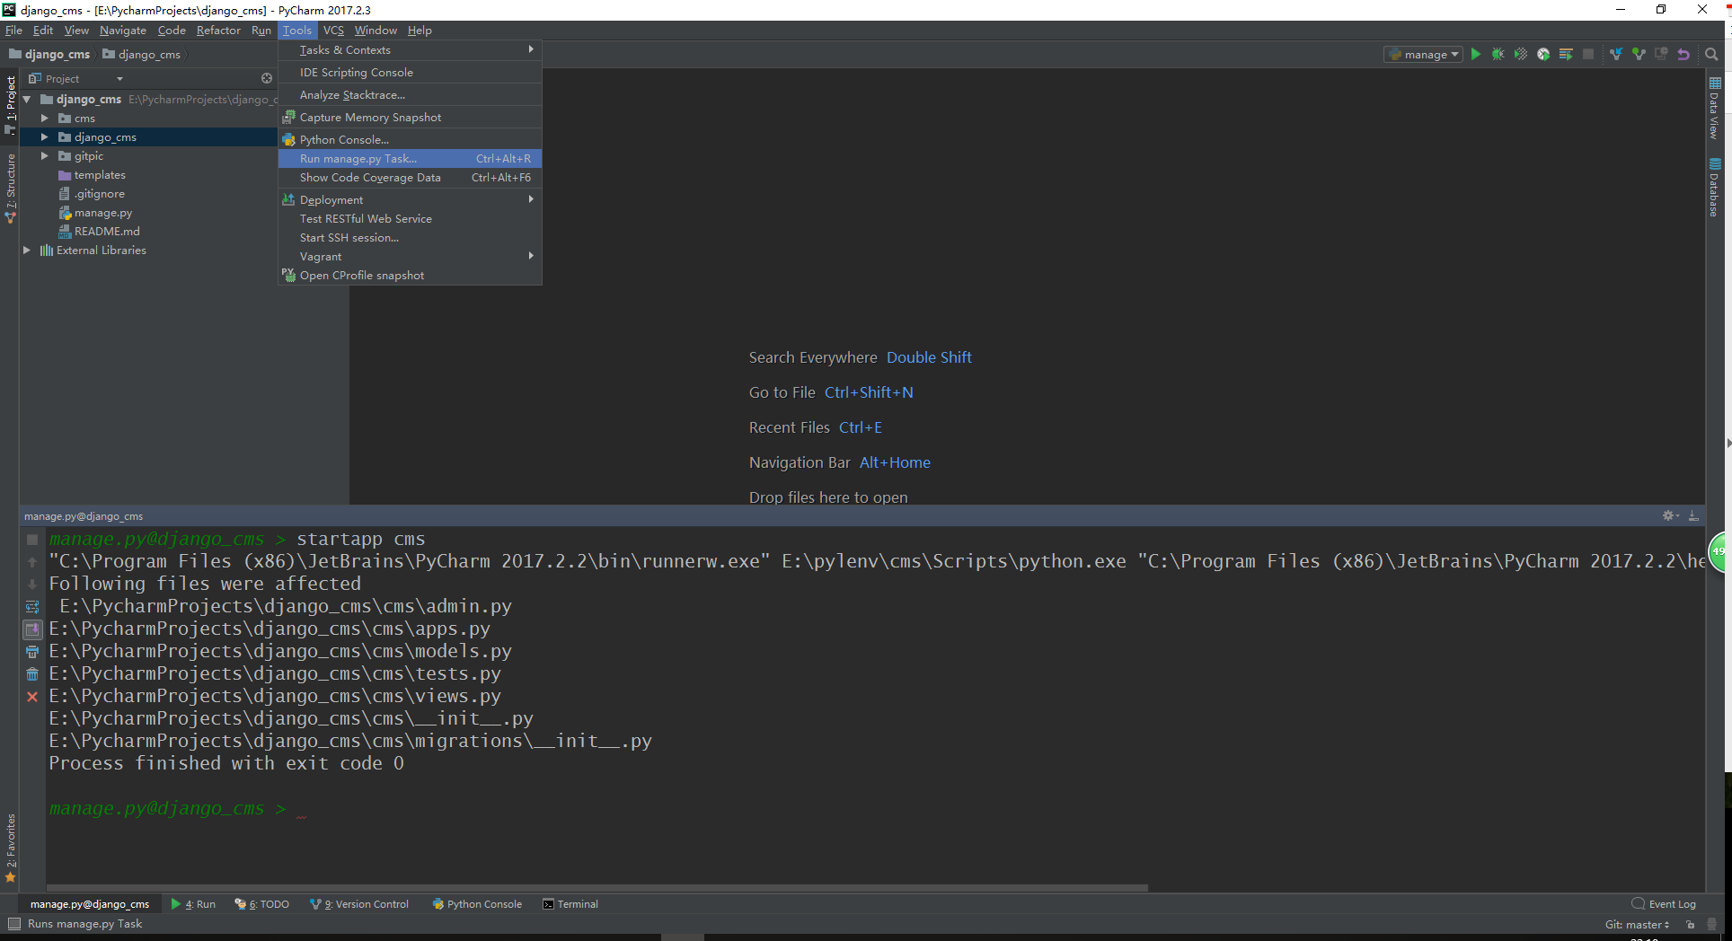Select .gitignore in project tree
The image size is (1732, 941).
point(92,194)
